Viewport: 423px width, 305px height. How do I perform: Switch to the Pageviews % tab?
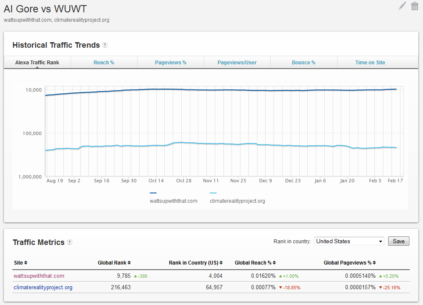[x=171, y=62]
